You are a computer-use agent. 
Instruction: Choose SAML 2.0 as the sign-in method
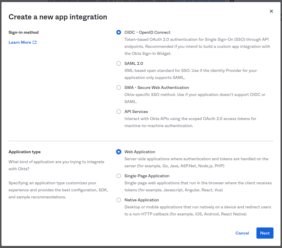(x=118, y=63)
